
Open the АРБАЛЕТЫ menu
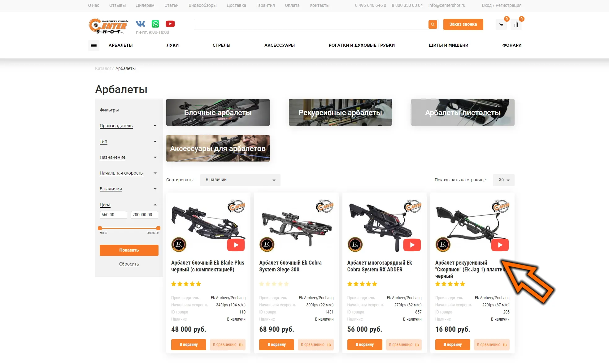coord(120,45)
